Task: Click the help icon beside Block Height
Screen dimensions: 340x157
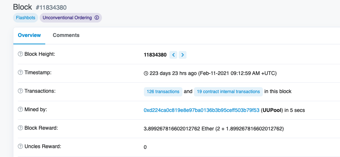Action: [x=20, y=54]
